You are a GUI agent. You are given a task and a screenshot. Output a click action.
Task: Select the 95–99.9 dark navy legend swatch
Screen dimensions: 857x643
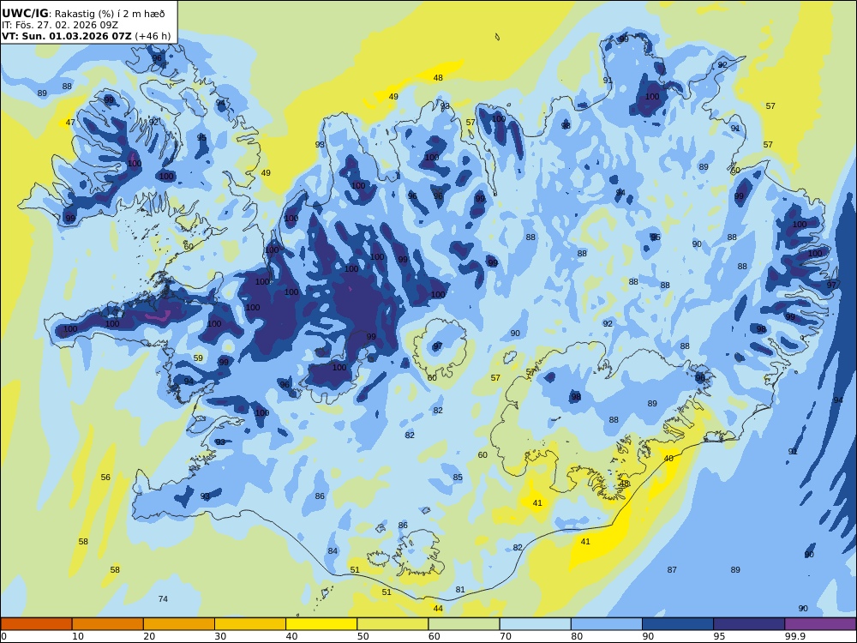coord(749,624)
